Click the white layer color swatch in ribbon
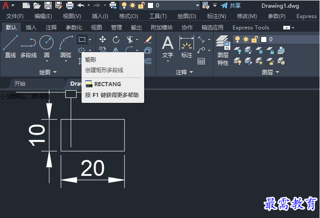 click(264, 39)
